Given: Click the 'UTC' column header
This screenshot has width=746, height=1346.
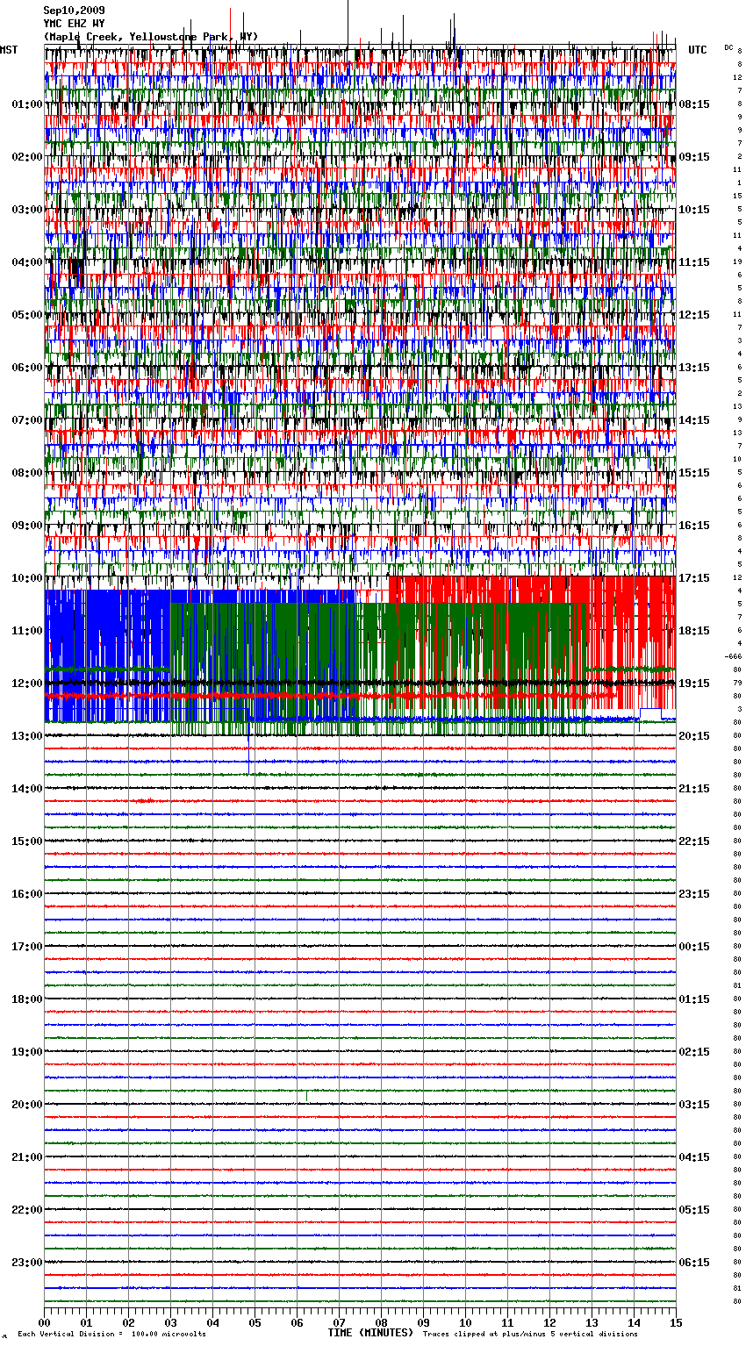Looking at the screenshot, I should [x=697, y=50].
